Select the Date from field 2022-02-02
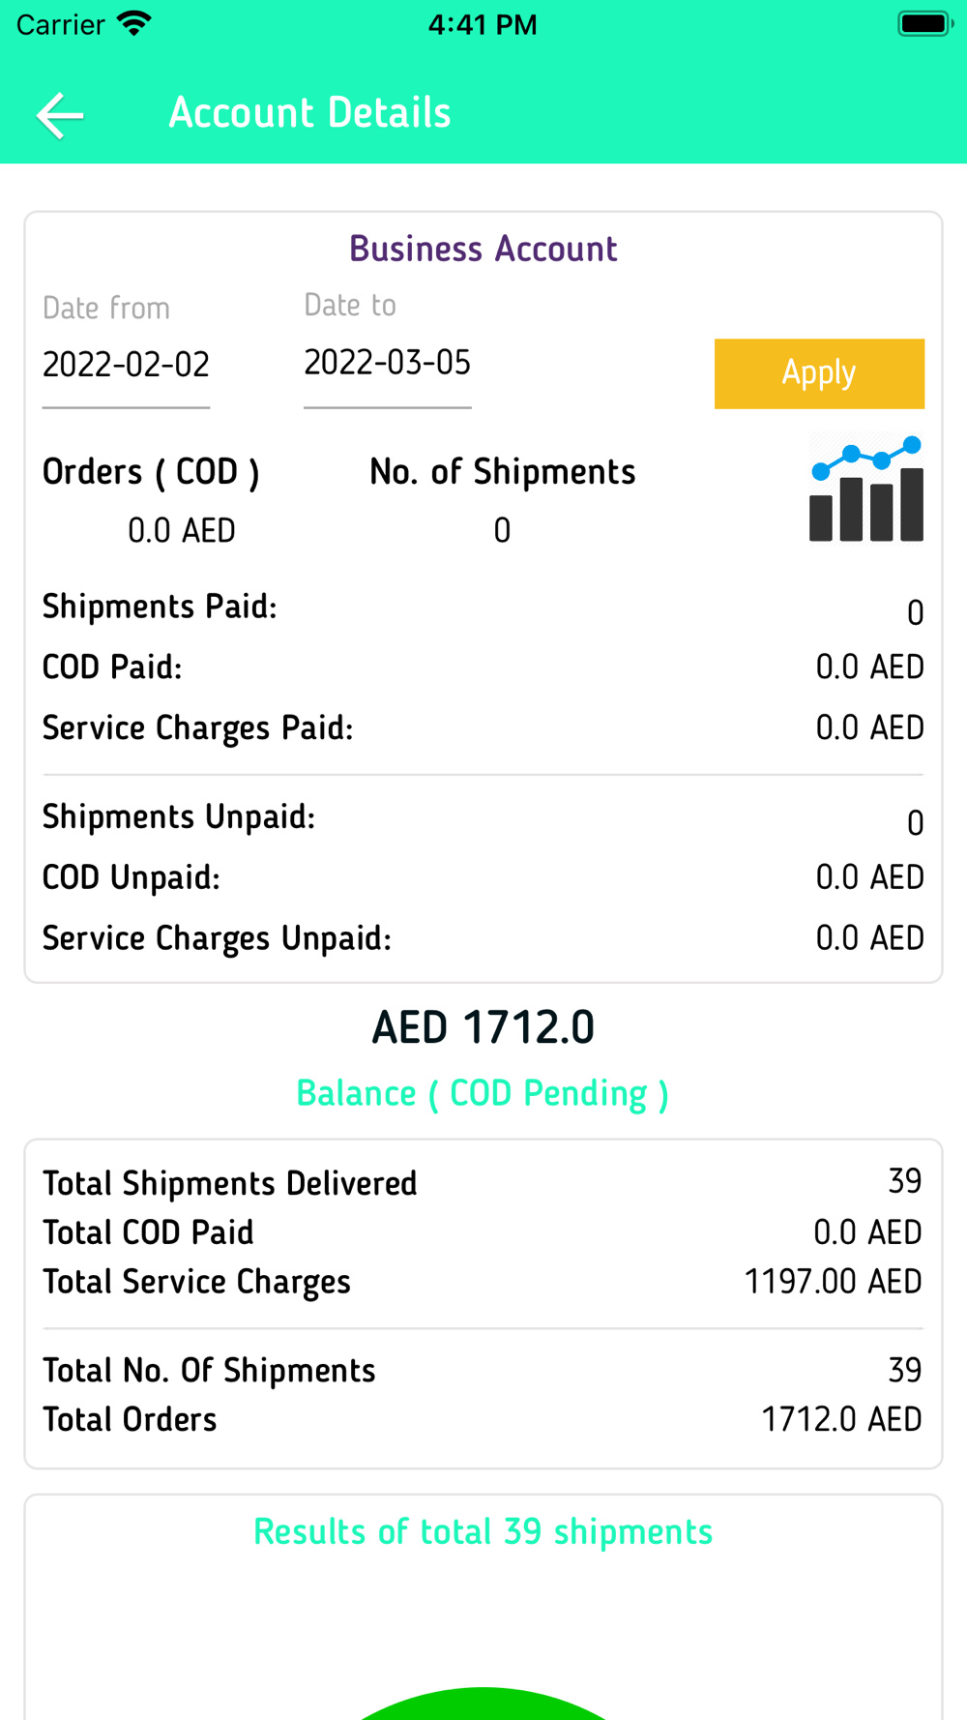Viewport: 967px width, 1720px height. click(126, 366)
